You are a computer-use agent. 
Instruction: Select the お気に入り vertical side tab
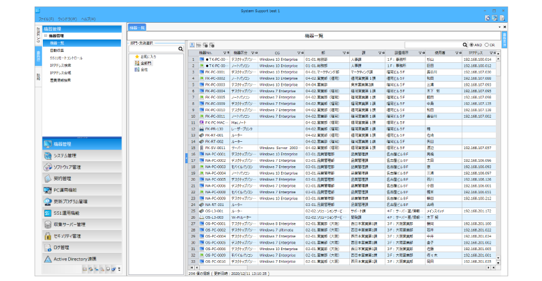[x=38, y=35]
